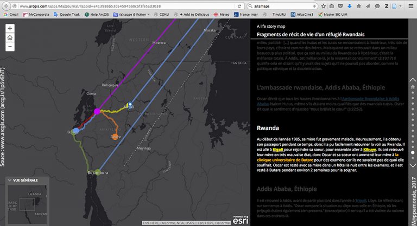417x226 pixels.
Task: Open the Gmail bookmark
Action: (11, 14)
